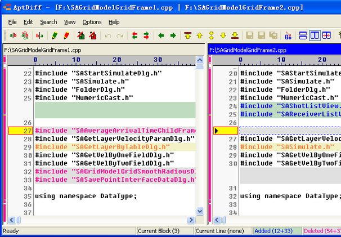Open the View menu
341x237 pixels.
[x=70, y=22]
